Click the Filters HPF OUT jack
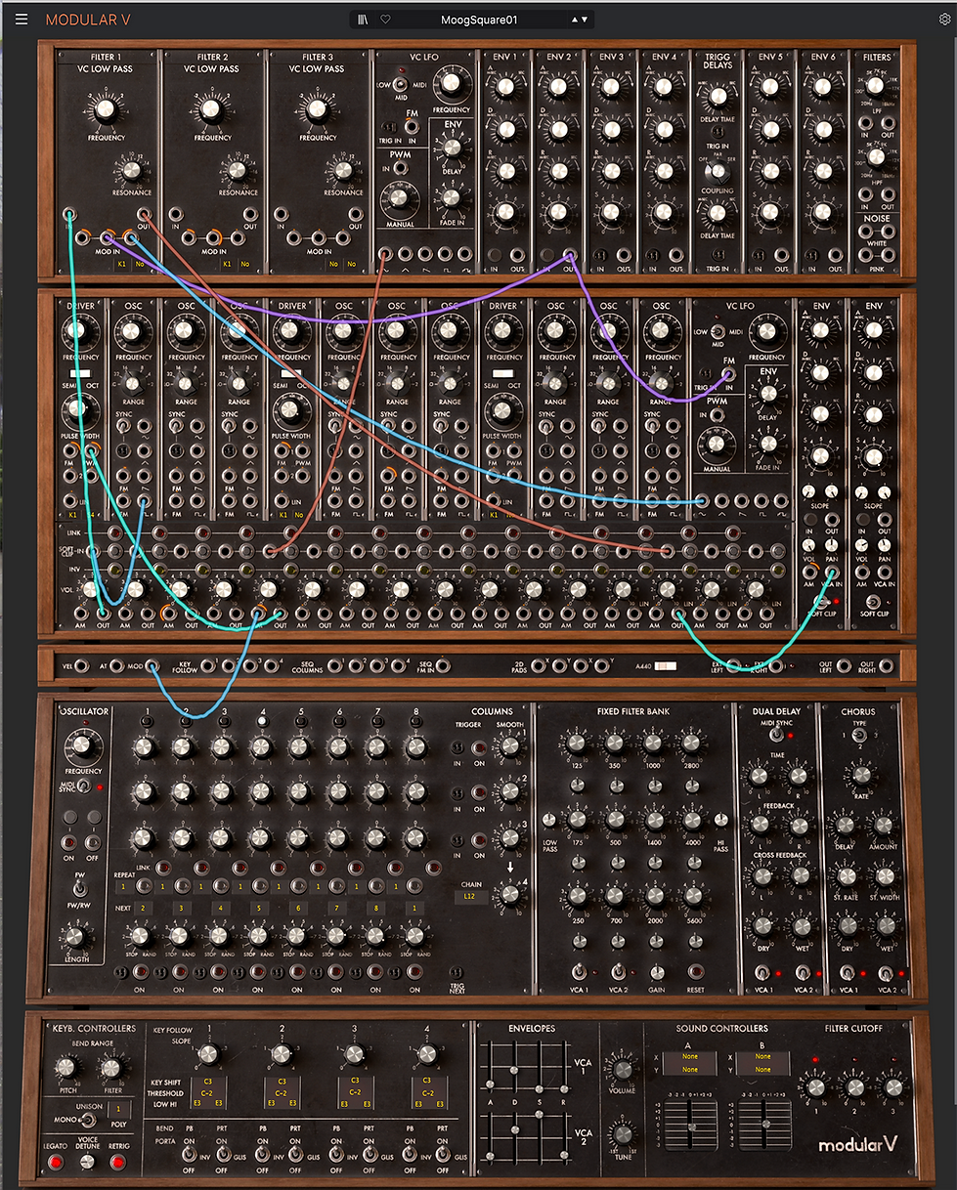The height and width of the screenshot is (1190, 957). pos(887,193)
